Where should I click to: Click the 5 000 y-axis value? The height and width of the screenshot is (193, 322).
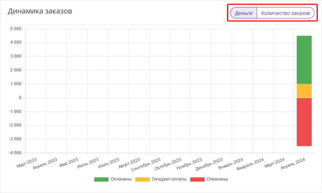coord(16,29)
